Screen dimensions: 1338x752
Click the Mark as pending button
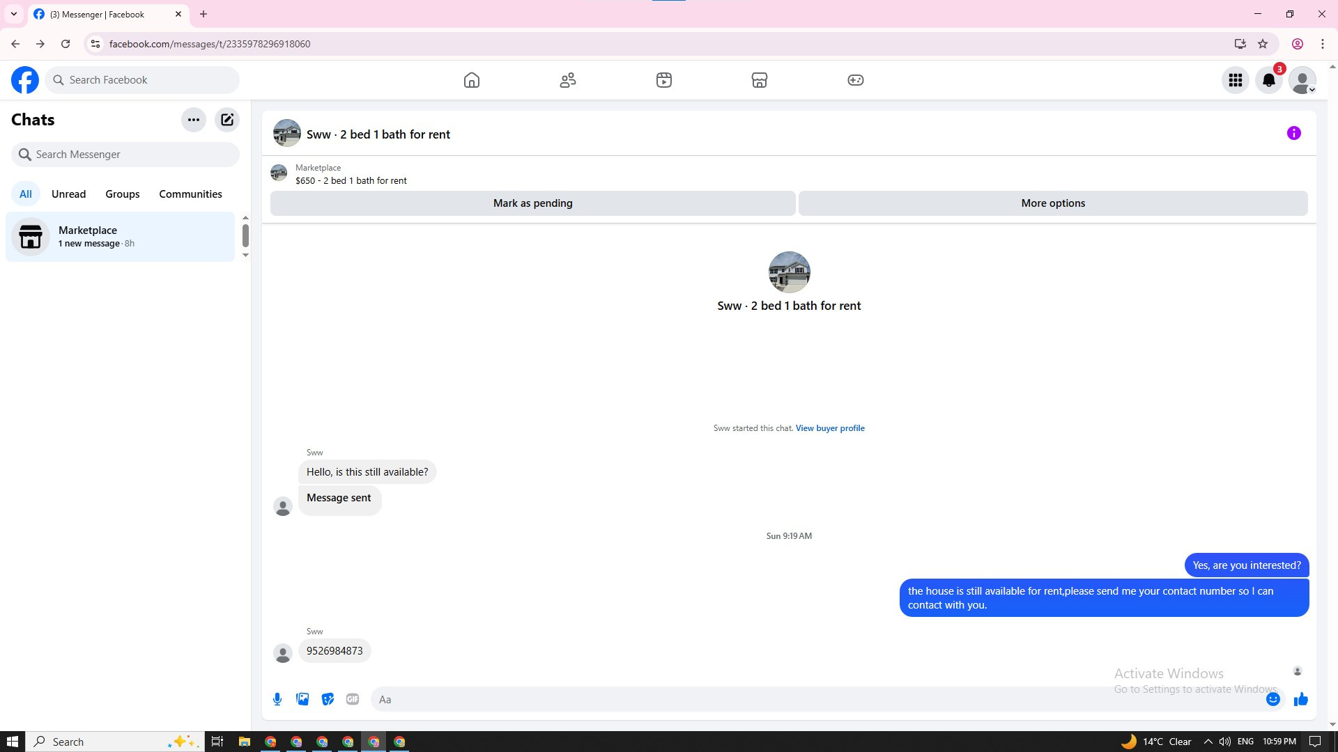pos(532,203)
